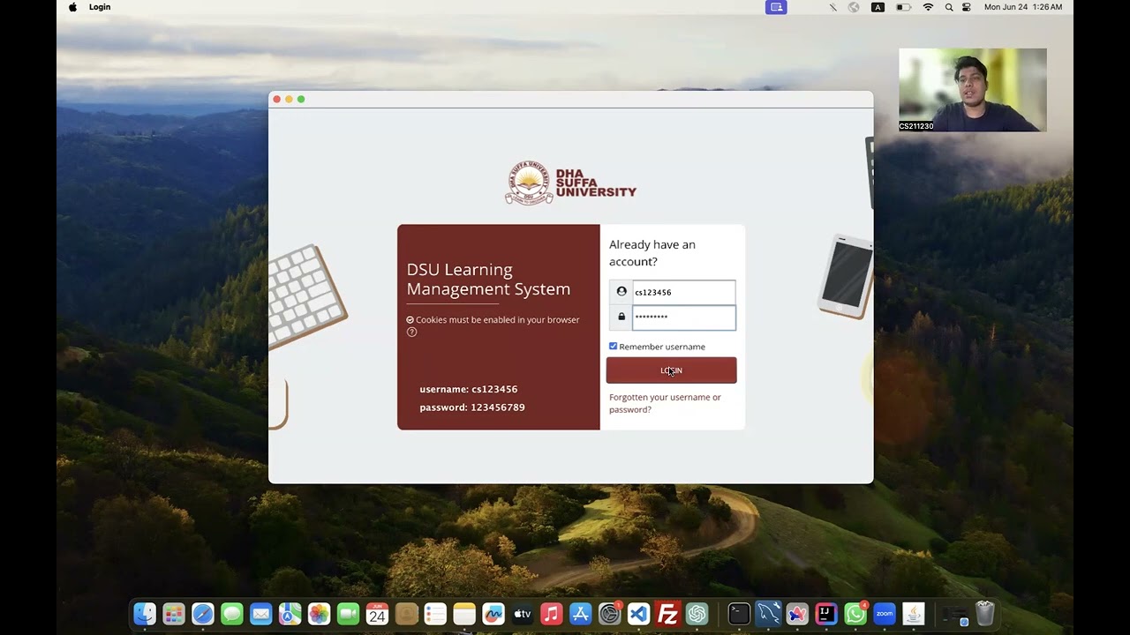Click the date and time Mon Jun 24
This screenshot has width=1130, height=635.
(1023, 7)
